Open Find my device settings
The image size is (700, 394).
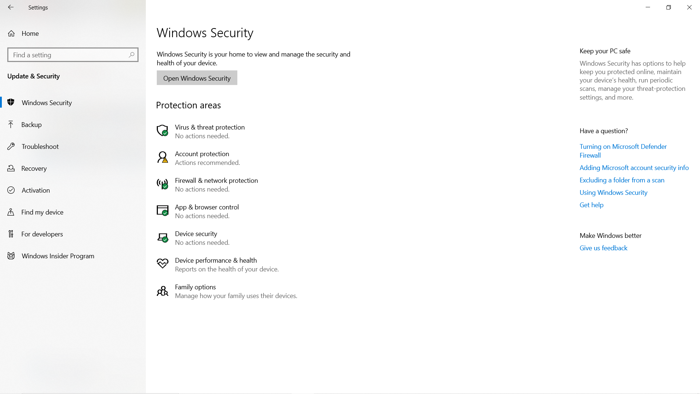click(x=73, y=212)
